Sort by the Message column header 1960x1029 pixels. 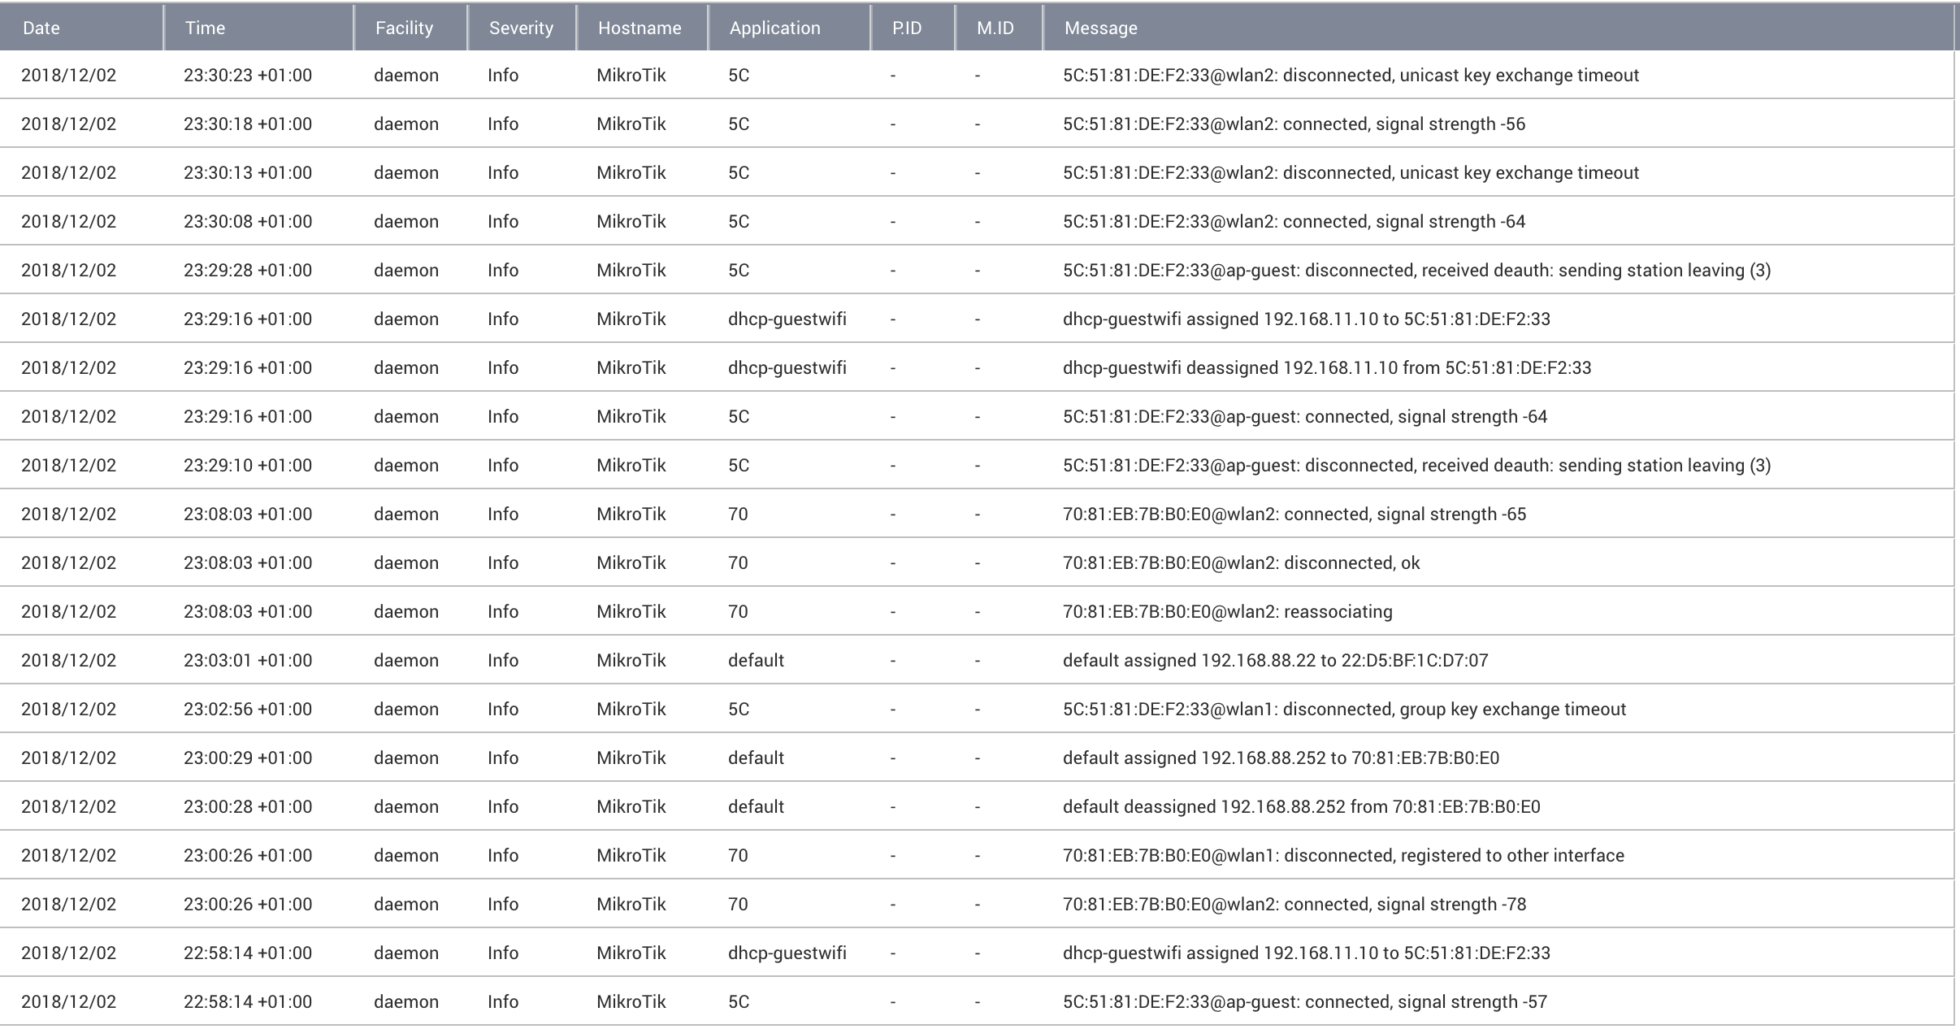click(1498, 28)
